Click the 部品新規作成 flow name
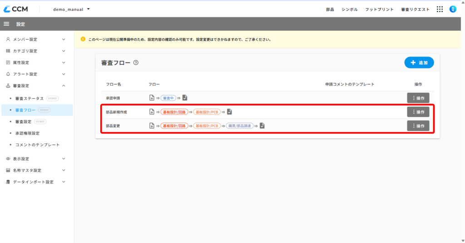This screenshot has width=465, height=243. coord(116,112)
